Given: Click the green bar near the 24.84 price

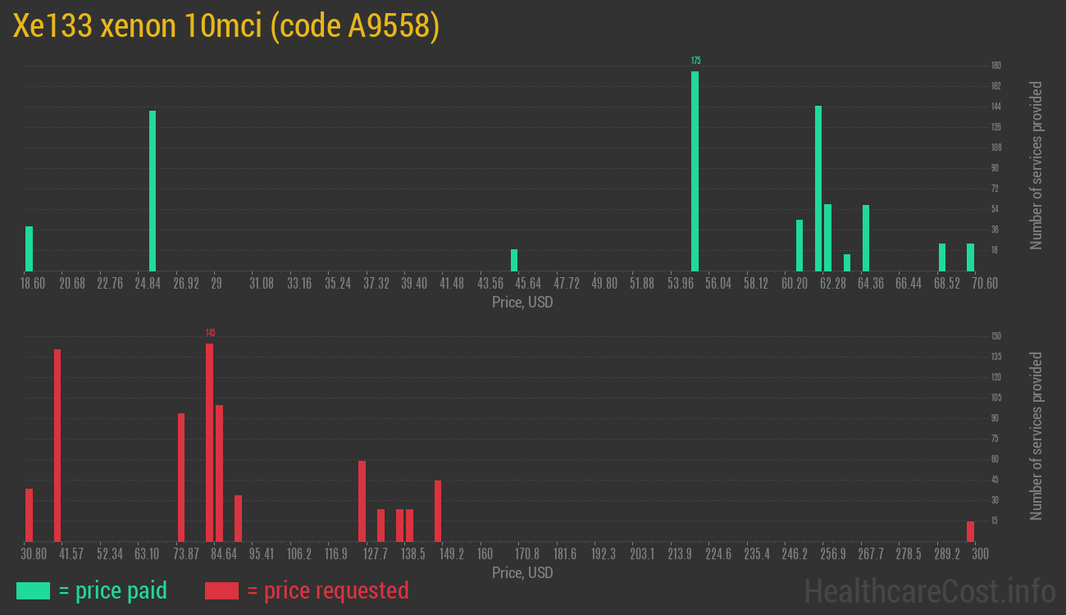Looking at the screenshot, I should click(153, 190).
